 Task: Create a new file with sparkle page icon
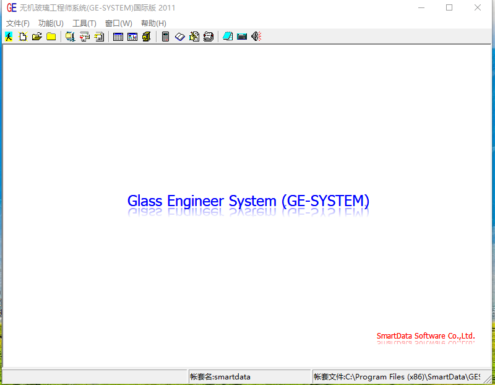(23, 37)
